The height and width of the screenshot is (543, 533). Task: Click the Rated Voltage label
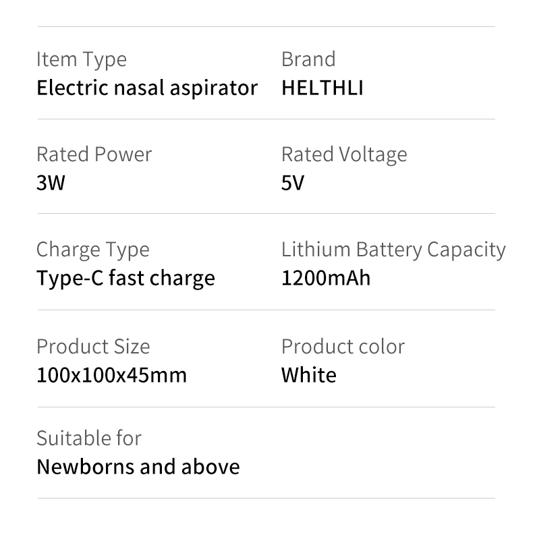pyautogui.click(x=344, y=154)
